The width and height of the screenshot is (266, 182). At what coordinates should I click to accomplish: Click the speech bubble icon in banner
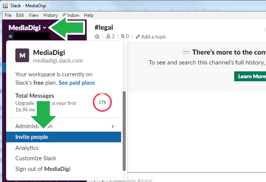tap(186, 52)
